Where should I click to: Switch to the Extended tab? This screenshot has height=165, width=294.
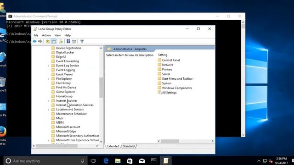pos(113,146)
